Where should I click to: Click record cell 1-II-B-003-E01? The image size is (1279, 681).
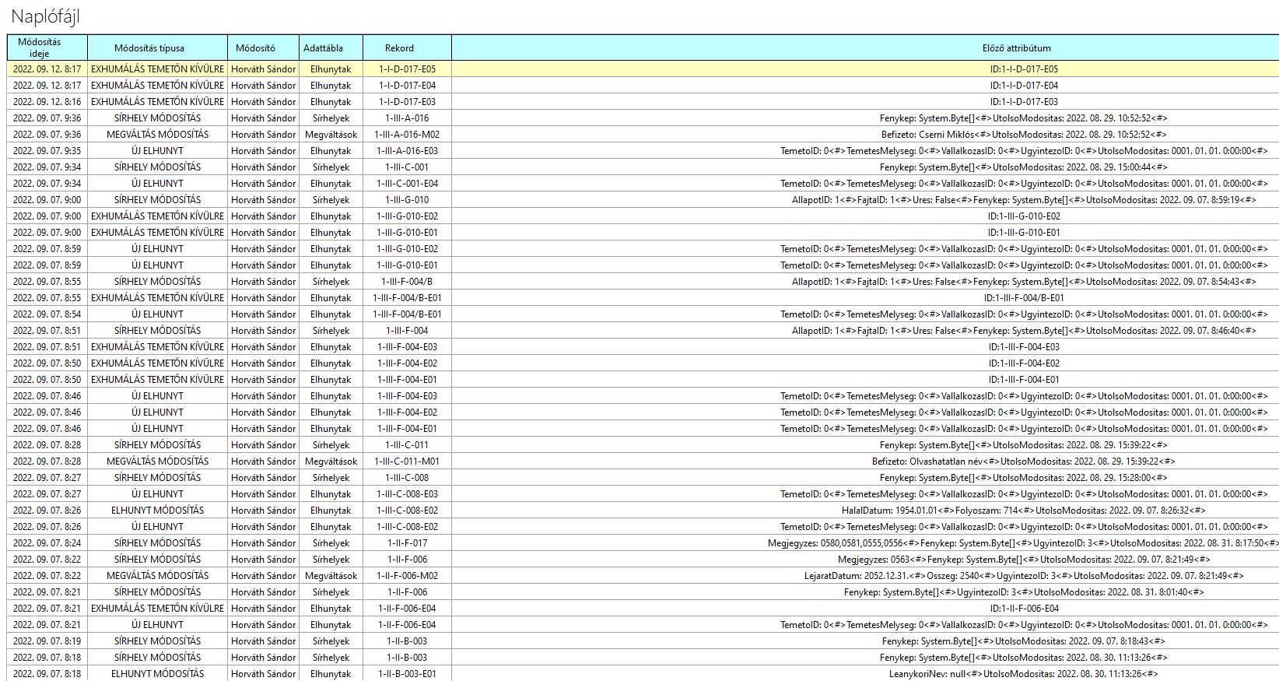tap(407, 674)
